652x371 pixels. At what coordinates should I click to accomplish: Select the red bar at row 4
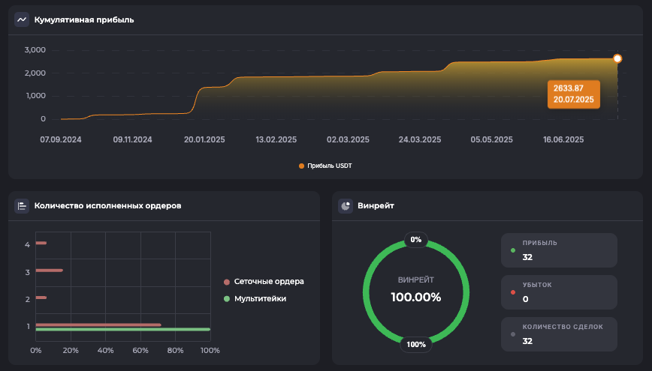(x=41, y=243)
